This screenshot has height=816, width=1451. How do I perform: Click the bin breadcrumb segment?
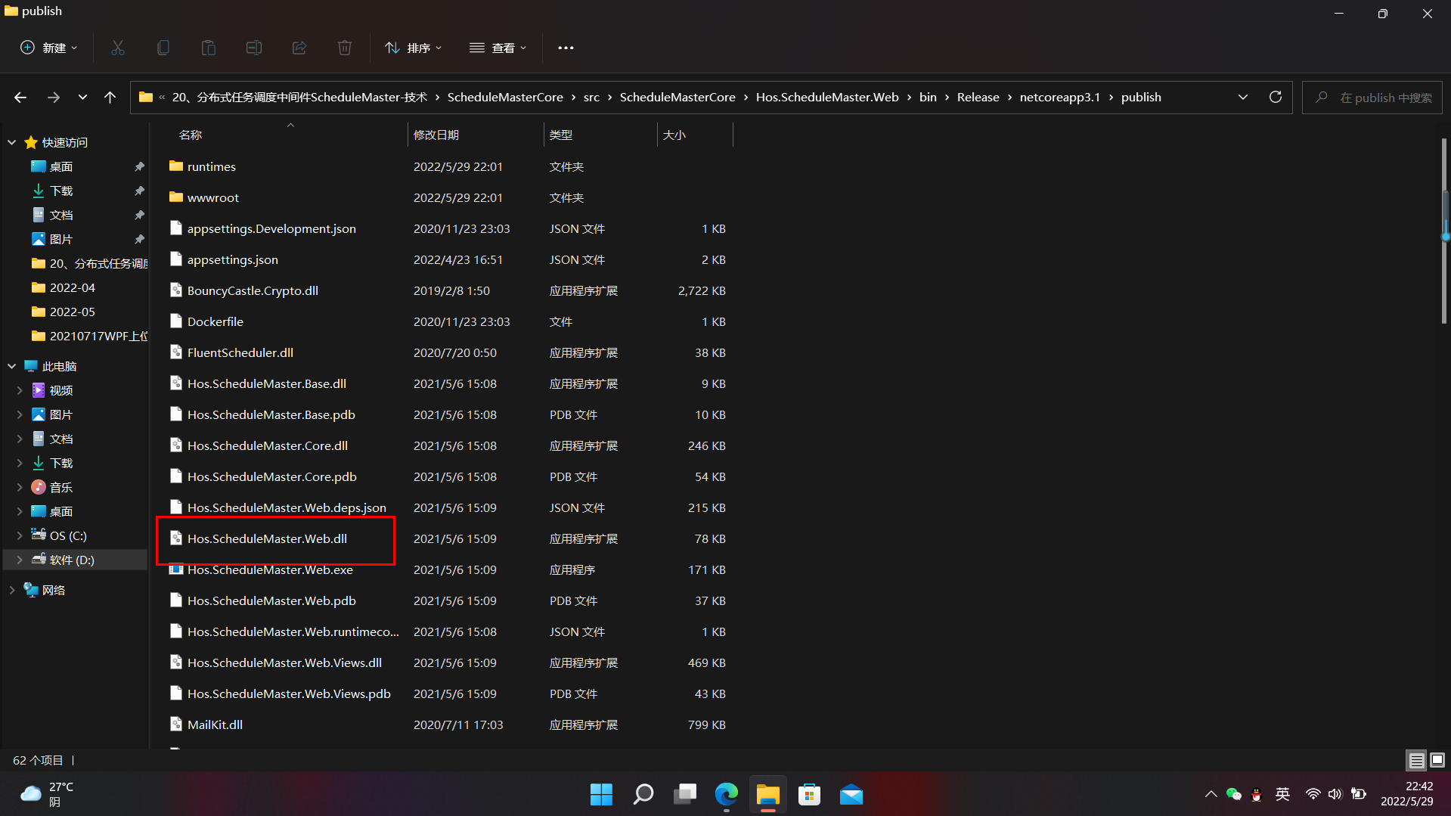pyautogui.click(x=928, y=97)
